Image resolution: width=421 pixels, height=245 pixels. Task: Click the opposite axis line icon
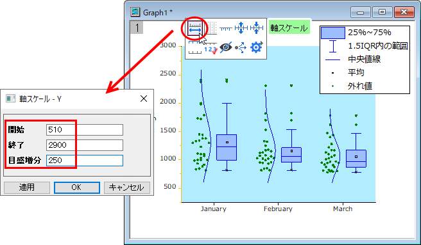195,48
